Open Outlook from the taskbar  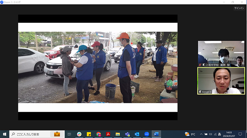coord(137,134)
